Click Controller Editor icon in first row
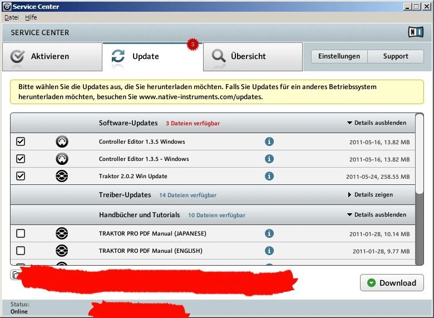Image resolution: width=434 pixels, height=318 pixels. pyautogui.click(x=62, y=142)
